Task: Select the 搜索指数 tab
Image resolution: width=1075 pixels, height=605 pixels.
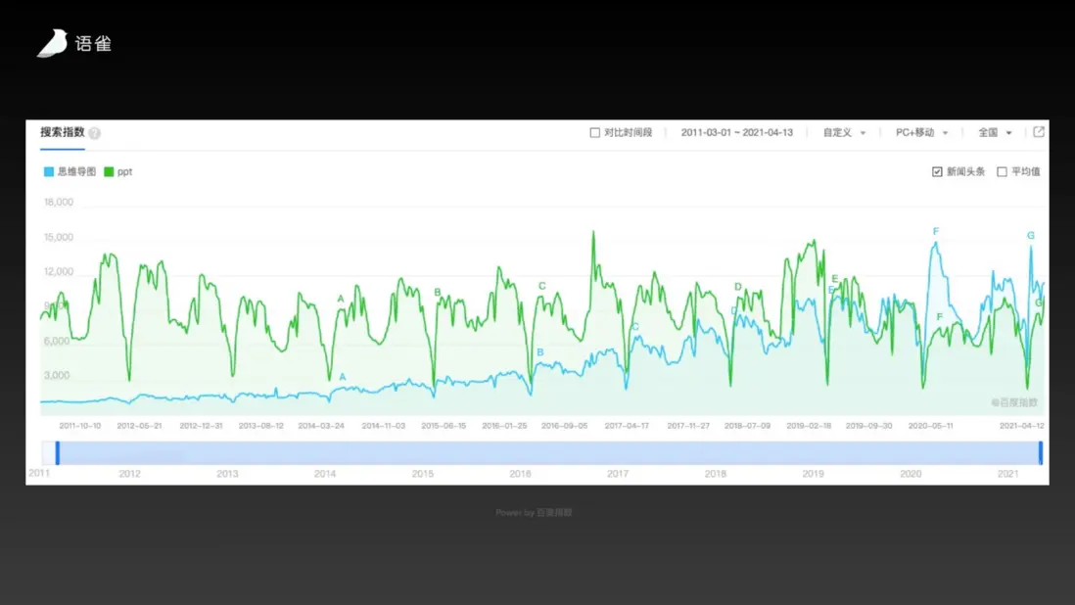Action: (x=63, y=132)
